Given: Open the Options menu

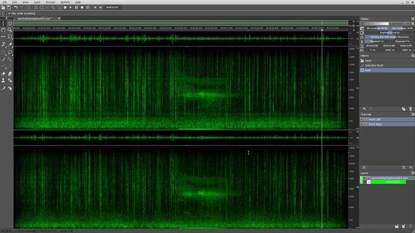Looking at the screenshot, I should pyautogui.click(x=65, y=2).
